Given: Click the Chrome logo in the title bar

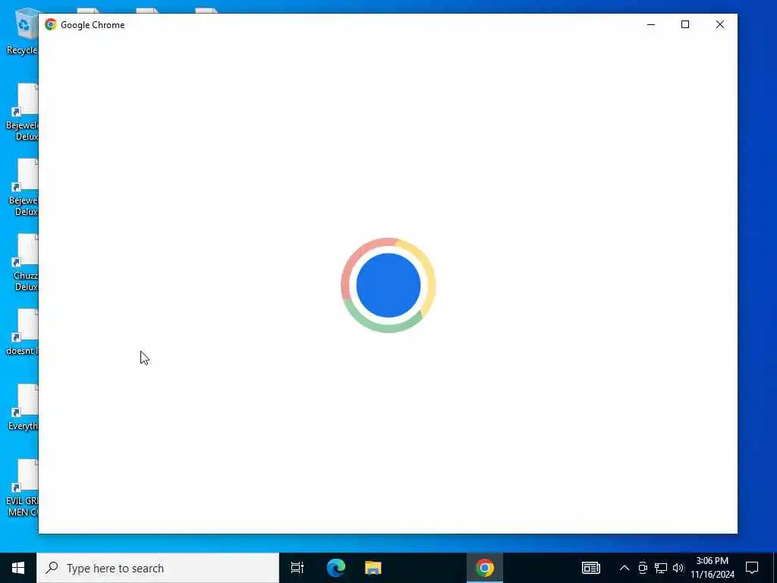Looking at the screenshot, I should coord(51,25).
